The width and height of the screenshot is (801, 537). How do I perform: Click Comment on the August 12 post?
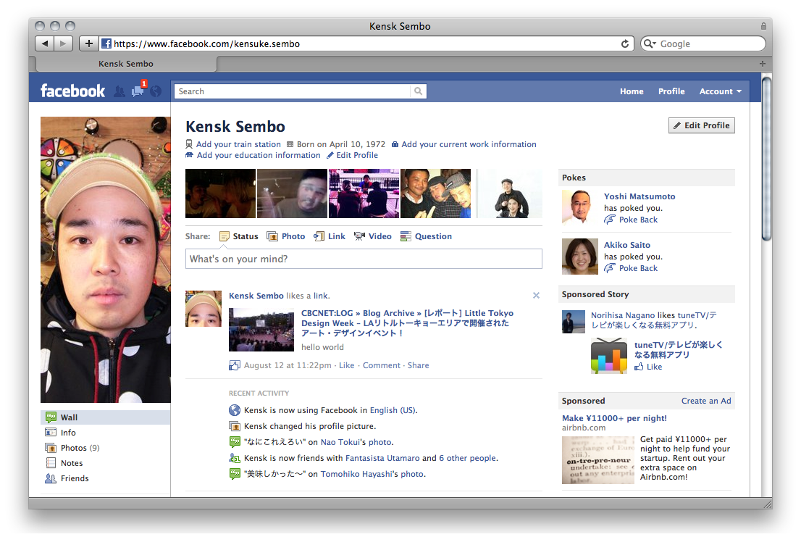click(381, 365)
